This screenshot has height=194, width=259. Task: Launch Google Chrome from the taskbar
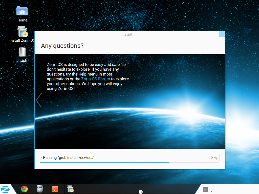[x=25, y=189]
